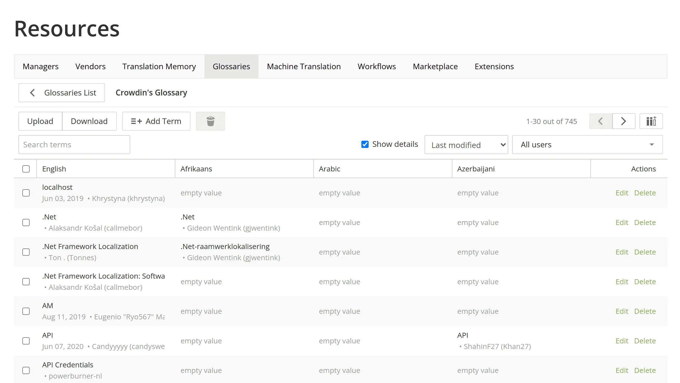This screenshot has width=680, height=383.
Task: Click the Download glossary button
Action: click(x=89, y=121)
